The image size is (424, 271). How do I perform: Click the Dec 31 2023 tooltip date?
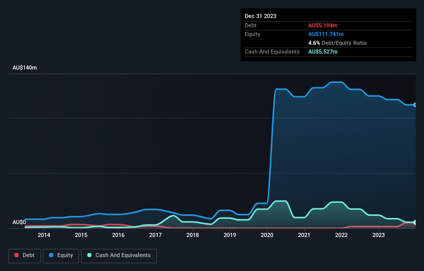260,16
